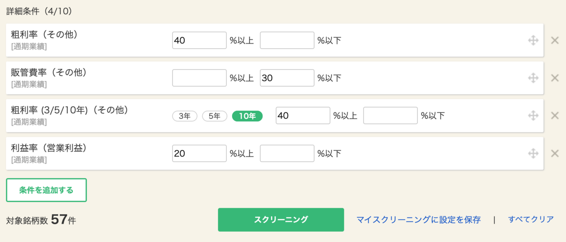Click the move handle for 粗利率 (3/5/10年) row
The height and width of the screenshot is (242, 566).
[x=533, y=116]
